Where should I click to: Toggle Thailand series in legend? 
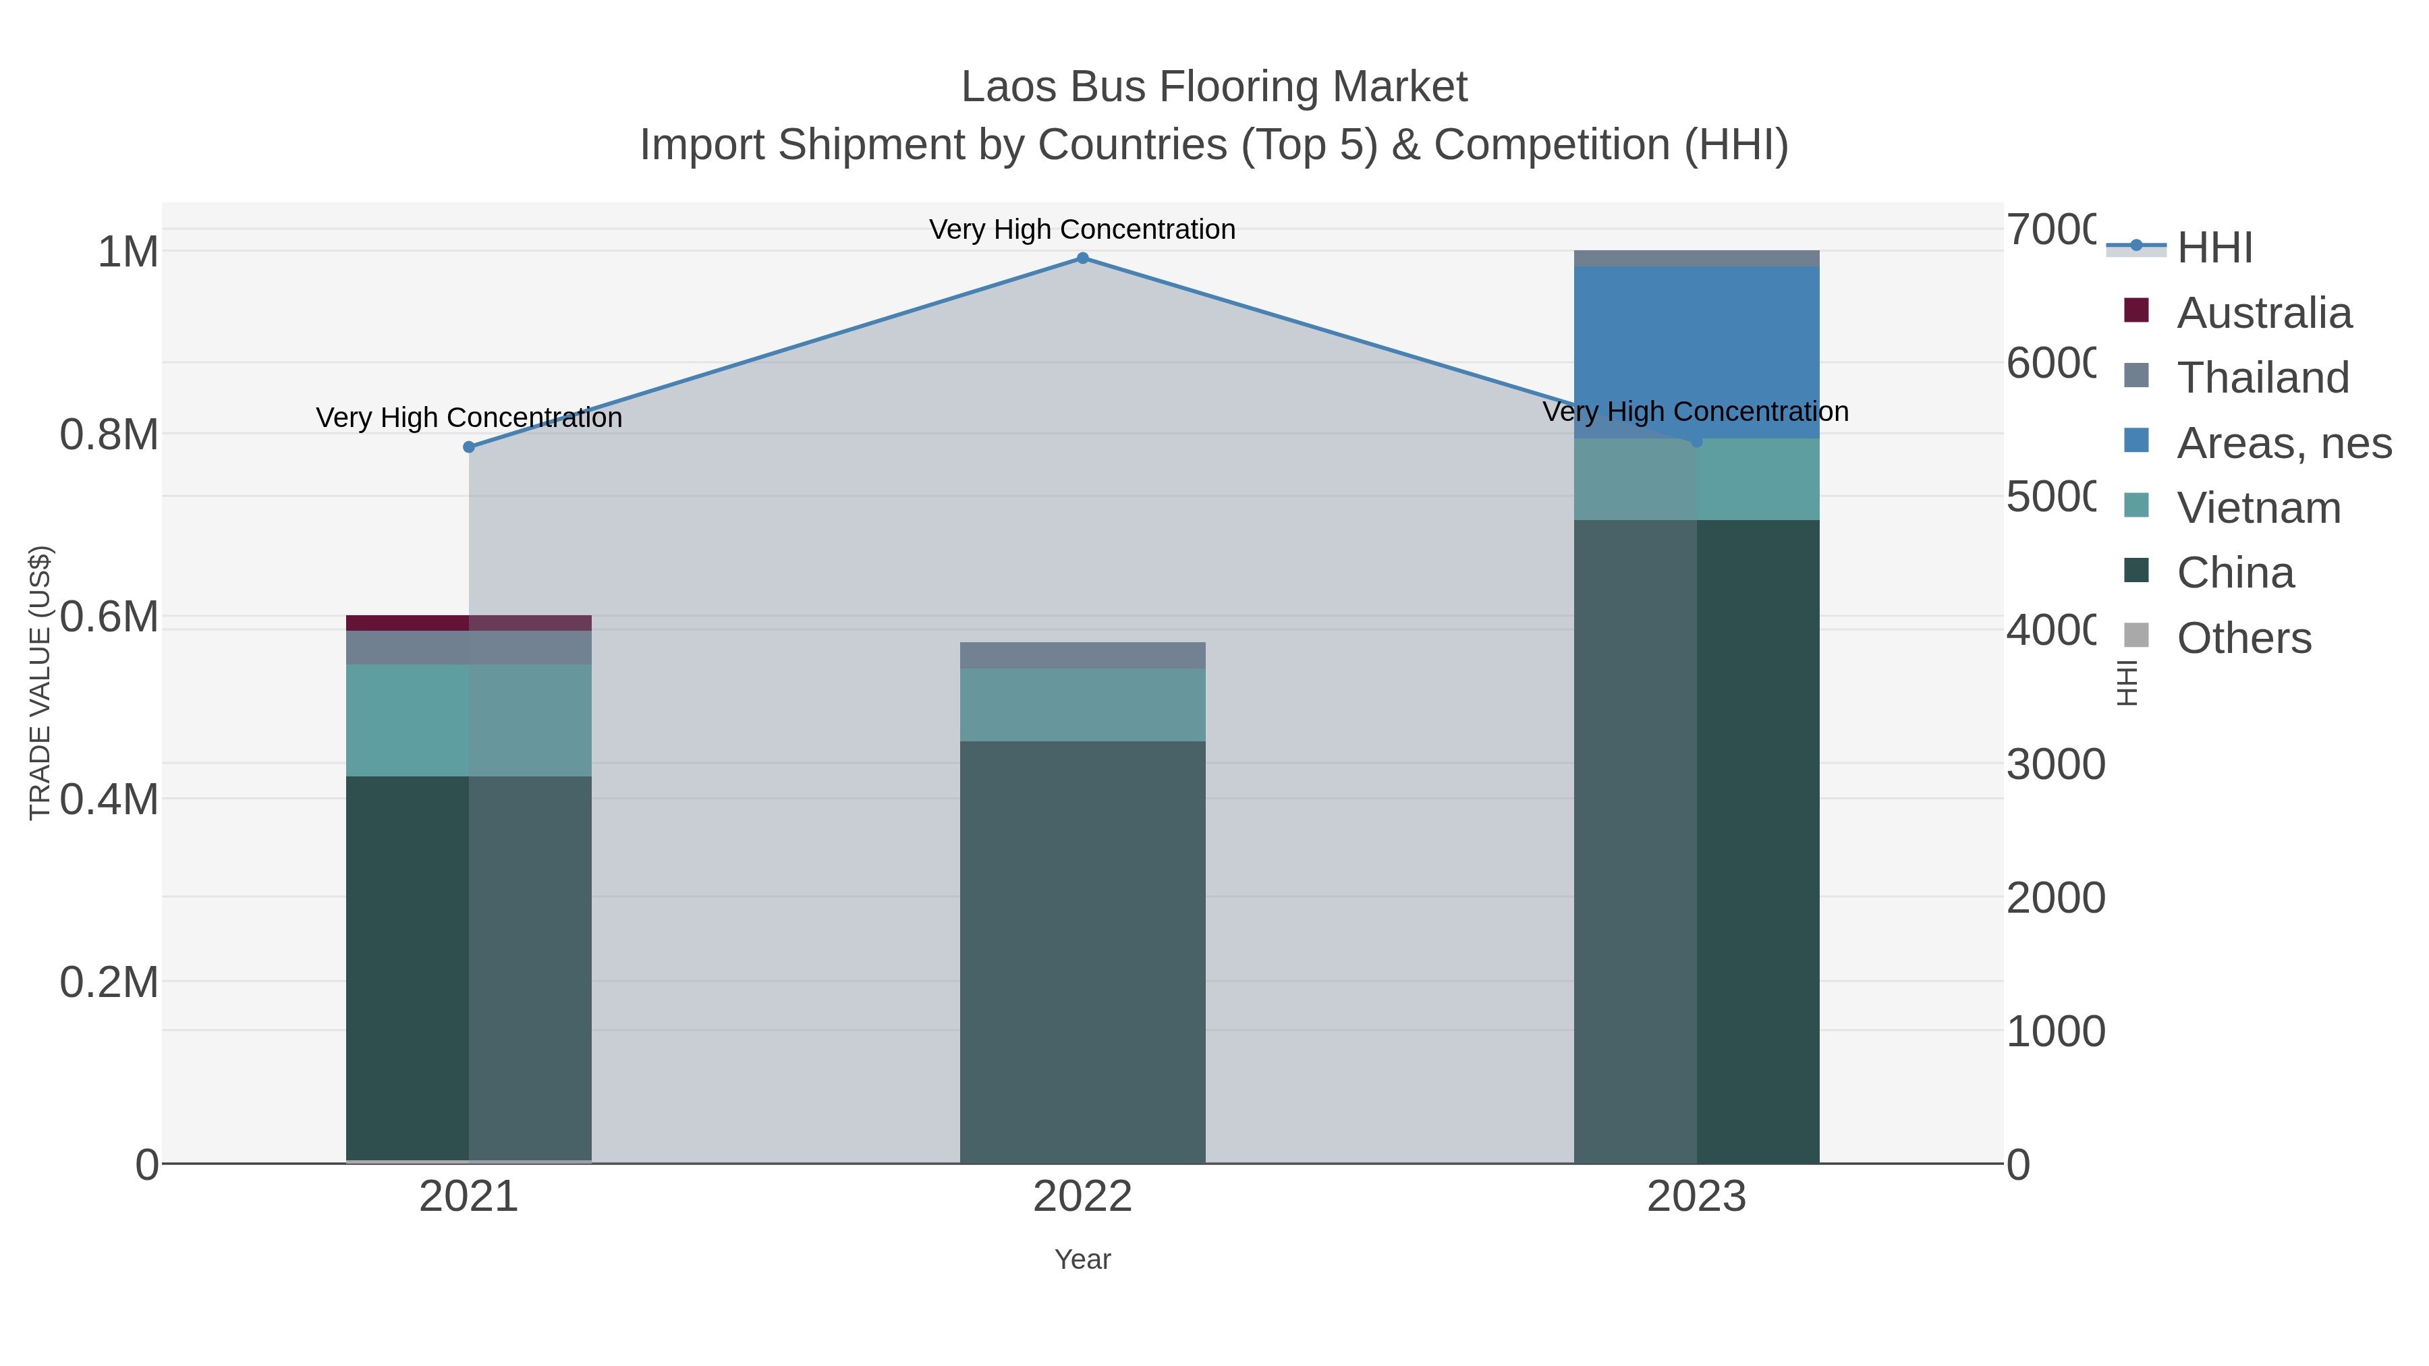click(2236, 377)
